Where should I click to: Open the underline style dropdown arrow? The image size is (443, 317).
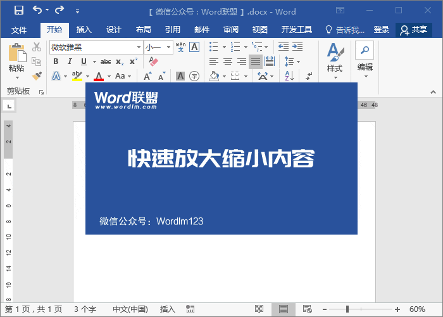[95, 61]
